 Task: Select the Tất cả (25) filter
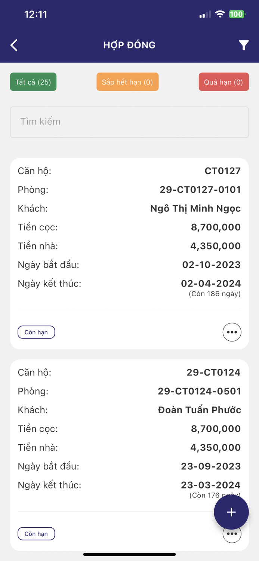33,82
